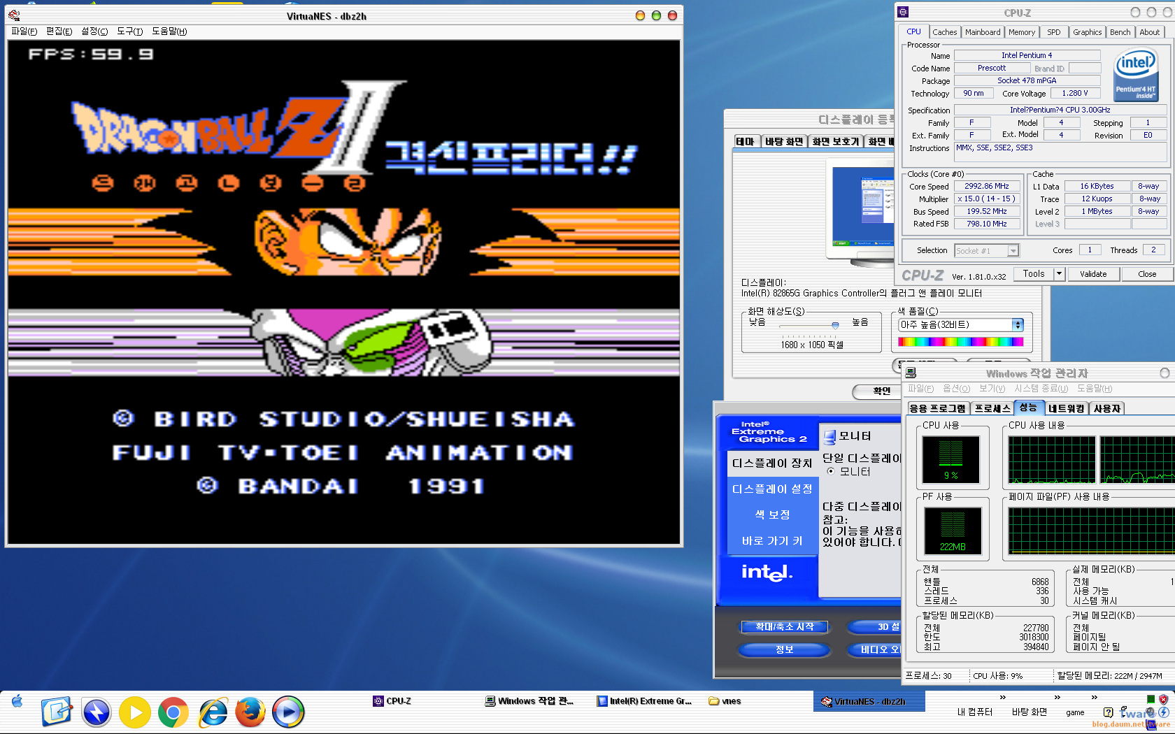Switch to Graphics tab in CPU-Z
The width and height of the screenshot is (1175, 734).
[x=1088, y=32]
